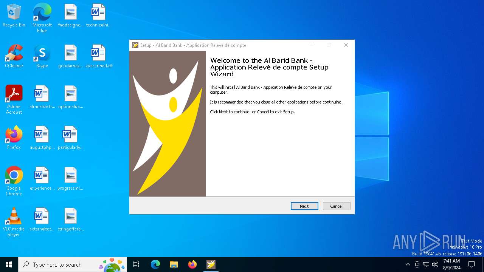Launch Edge from the taskbar

point(155,264)
